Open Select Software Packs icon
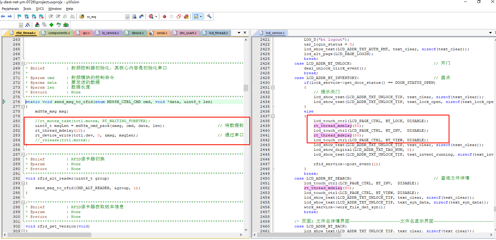The width and height of the screenshot is (496, 240). pyautogui.click(x=59, y=25)
